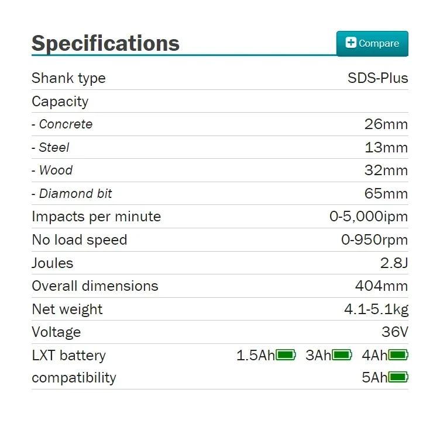Click the Net weight 4.1-5.1kg value

pos(376,309)
